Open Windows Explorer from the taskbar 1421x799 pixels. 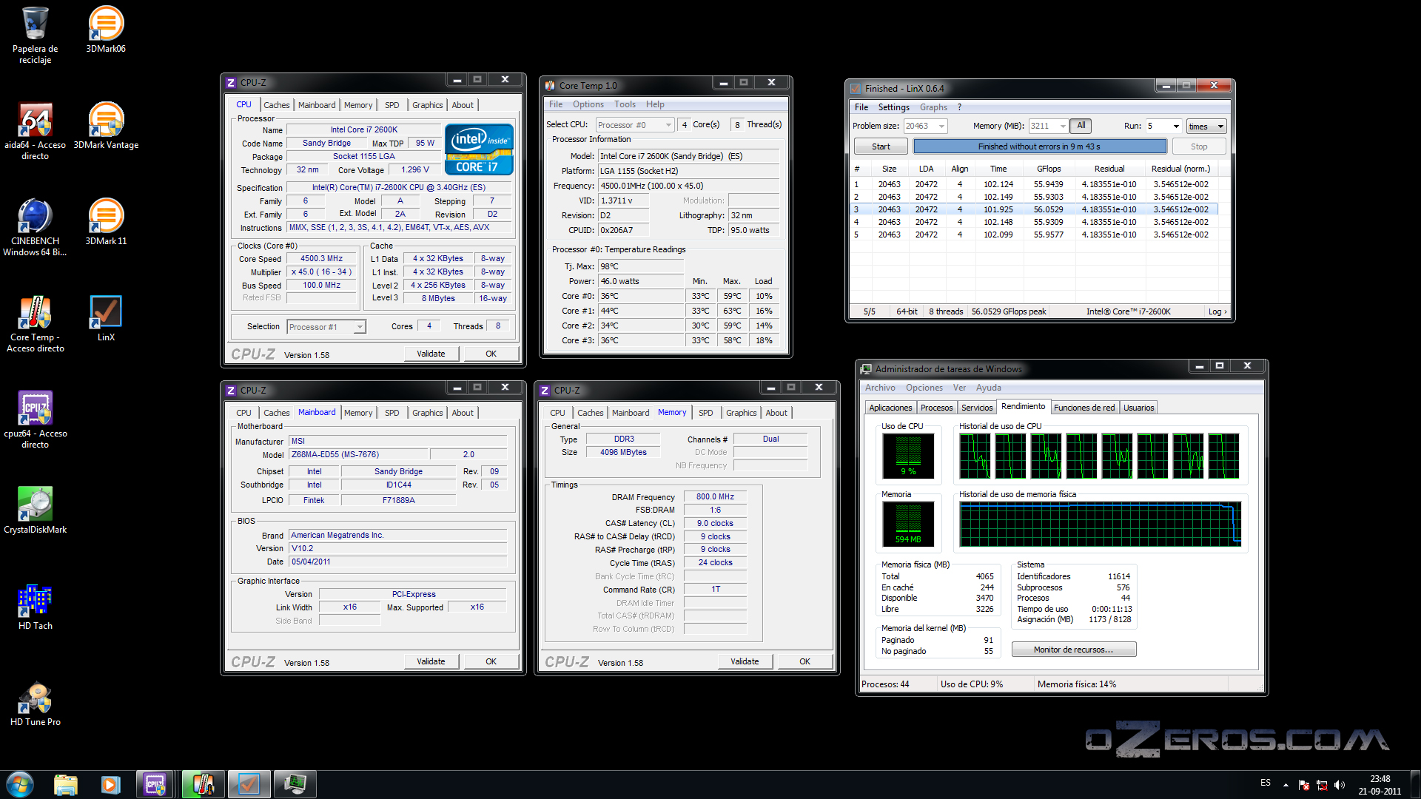[66, 784]
